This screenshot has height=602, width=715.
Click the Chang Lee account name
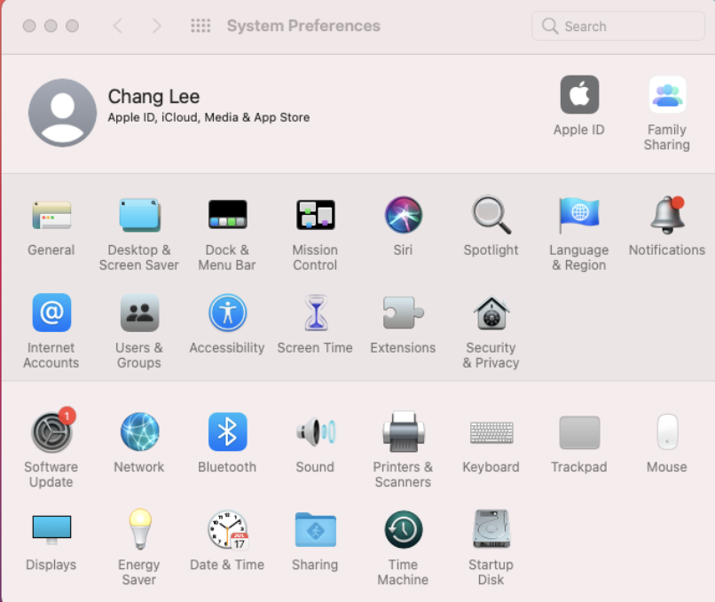tap(153, 97)
